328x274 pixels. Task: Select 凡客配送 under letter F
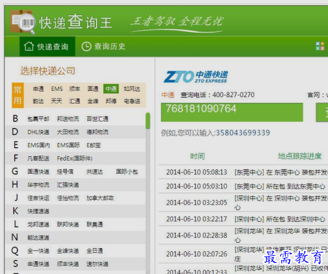38,158
